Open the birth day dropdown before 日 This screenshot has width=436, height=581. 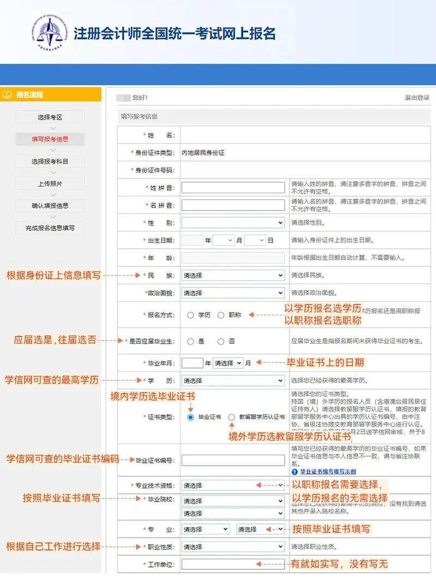(255, 241)
